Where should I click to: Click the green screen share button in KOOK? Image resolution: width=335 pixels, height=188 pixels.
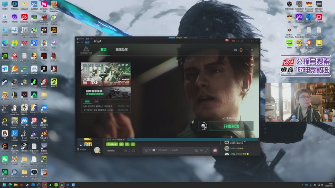(112, 144)
